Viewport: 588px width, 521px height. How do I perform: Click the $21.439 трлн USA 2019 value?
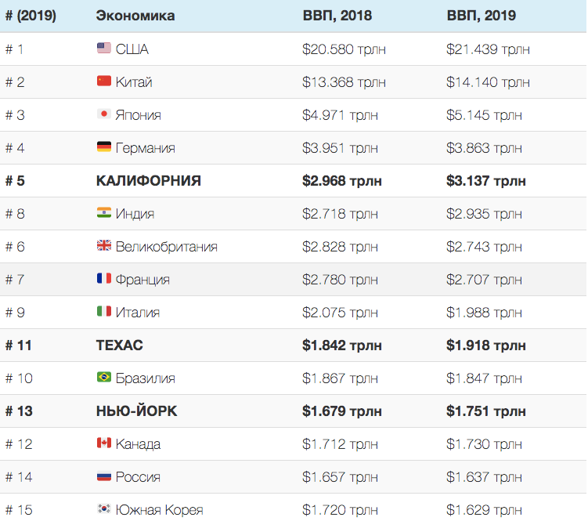click(488, 49)
